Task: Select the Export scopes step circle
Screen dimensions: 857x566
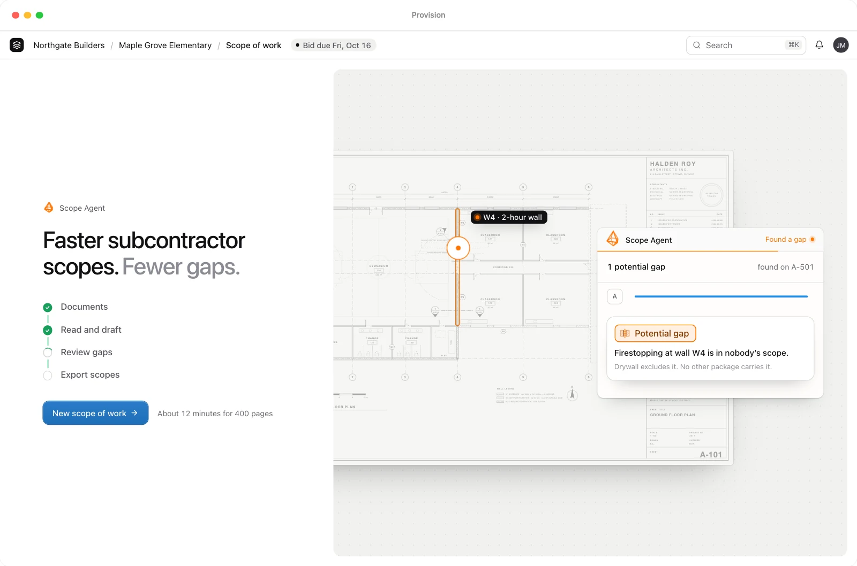Action: (x=48, y=375)
